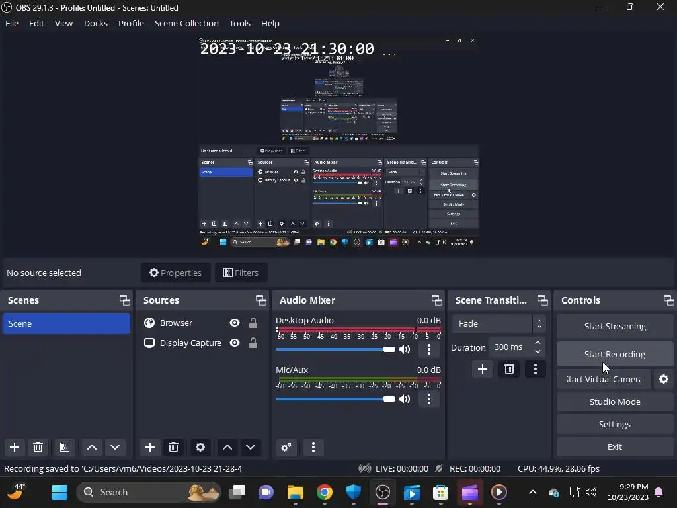This screenshot has height=508, width=677.
Task: Open the Profile menu
Action: 132,23
